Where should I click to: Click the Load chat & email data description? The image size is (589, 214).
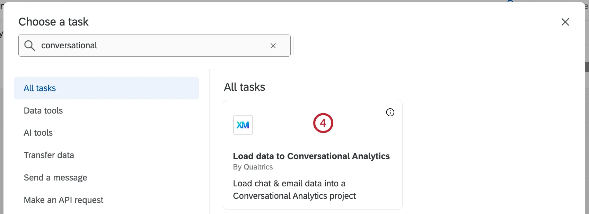pos(294,190)
